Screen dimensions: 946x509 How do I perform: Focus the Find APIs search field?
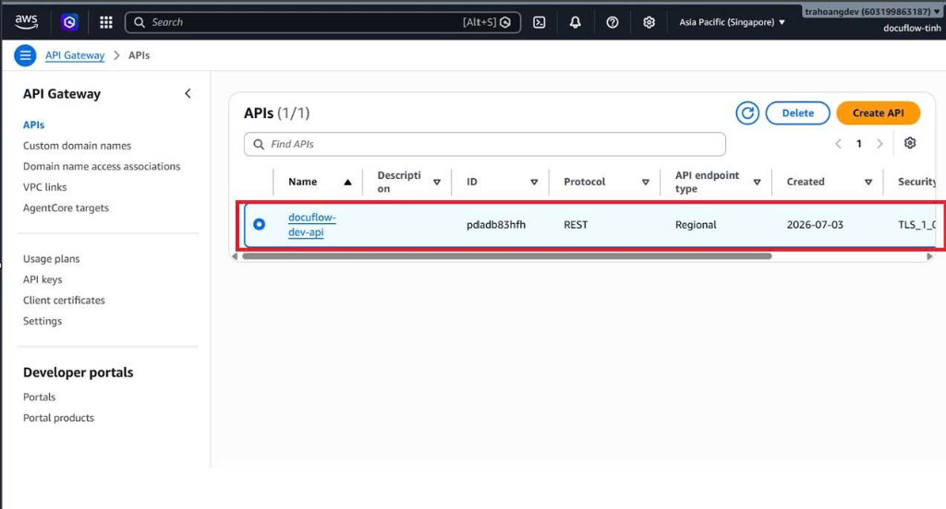click(484, 144)
